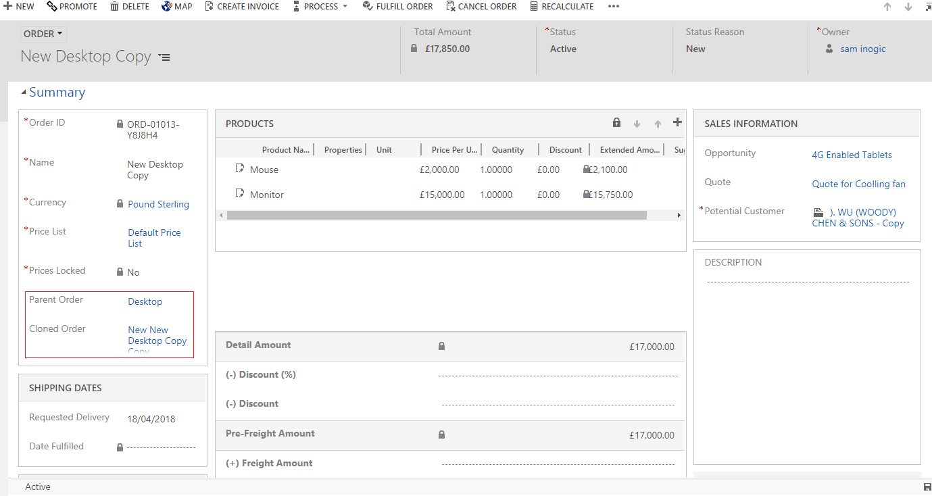Sort by Price Per Unit column header

pyautogui.click(x=455, y=150)
